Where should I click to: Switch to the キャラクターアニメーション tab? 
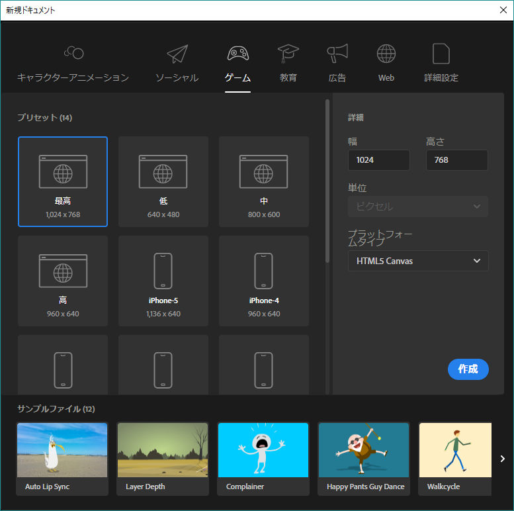coord(73,77)
